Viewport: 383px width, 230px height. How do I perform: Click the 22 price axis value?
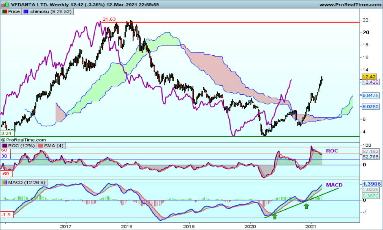point(365,20)
